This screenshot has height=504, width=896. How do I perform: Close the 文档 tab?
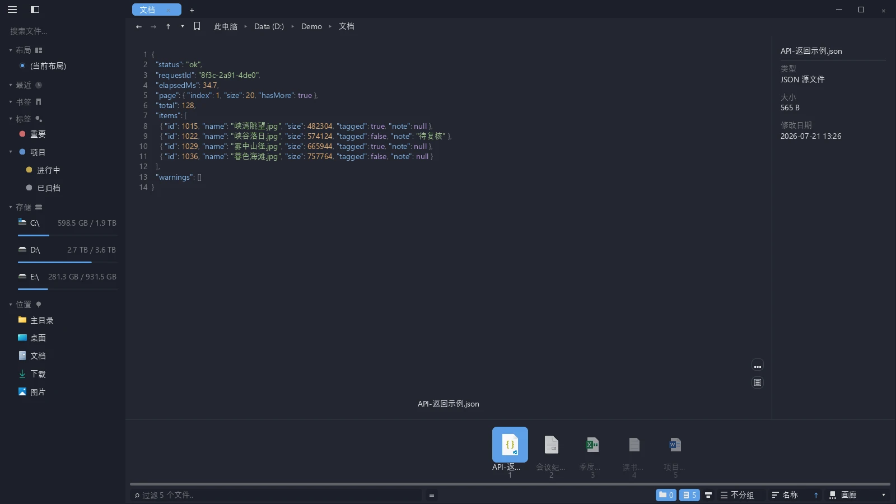coord(168,10)
